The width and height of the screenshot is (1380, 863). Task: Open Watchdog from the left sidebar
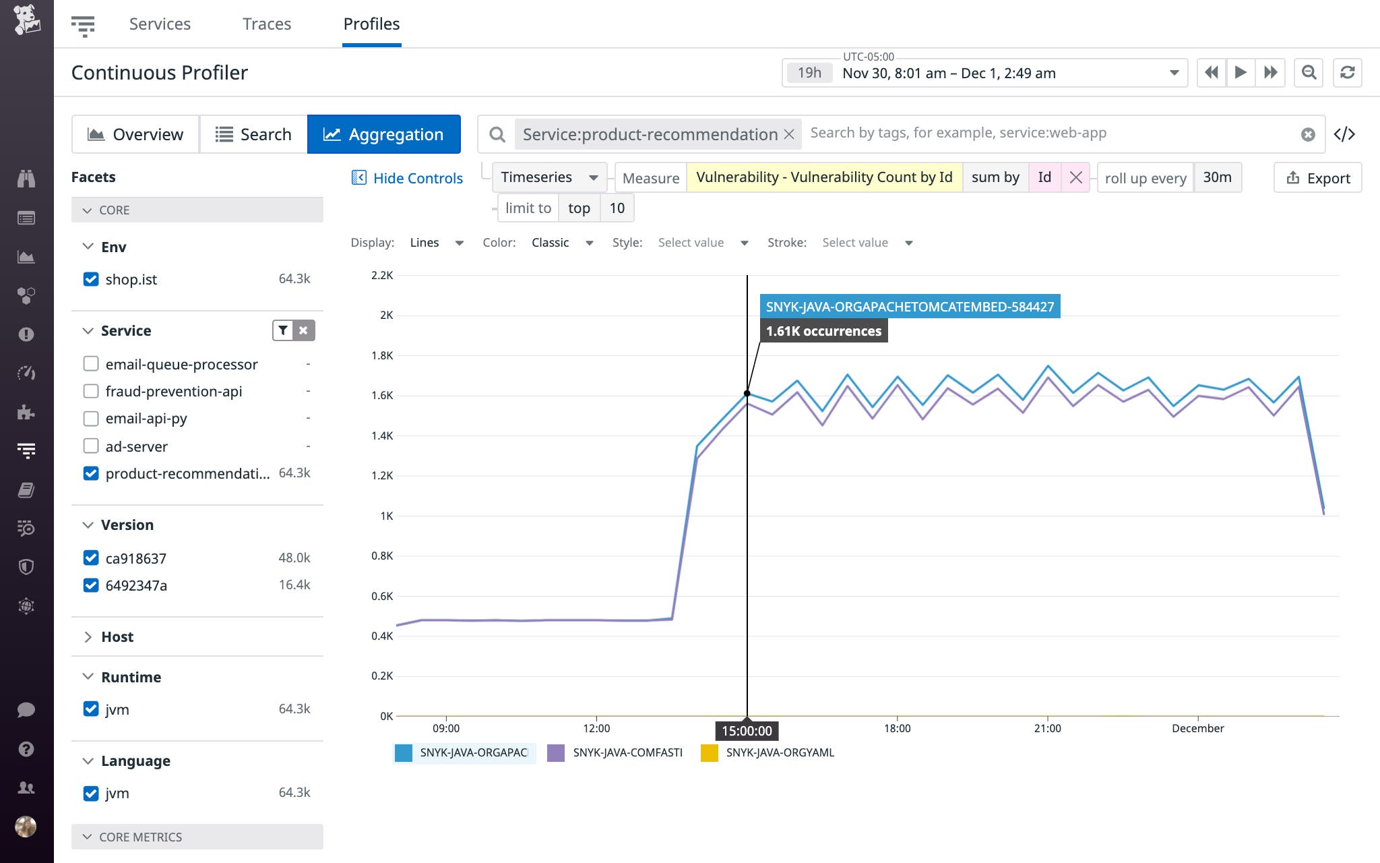point(27,179)
